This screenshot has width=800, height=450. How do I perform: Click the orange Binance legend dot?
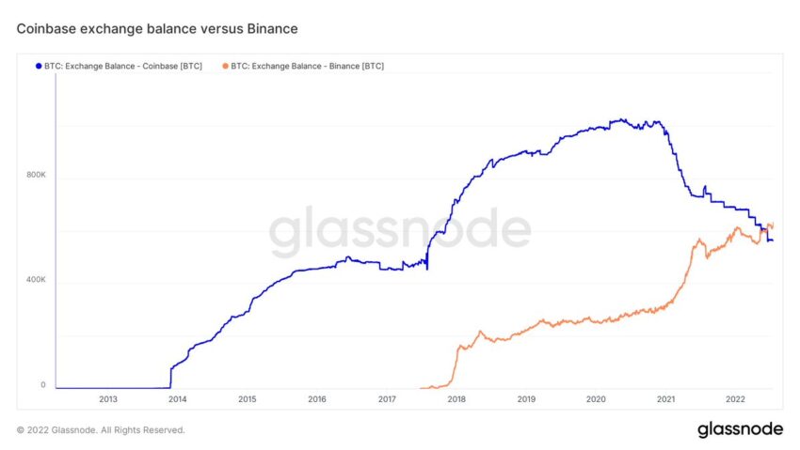point(225,66)
